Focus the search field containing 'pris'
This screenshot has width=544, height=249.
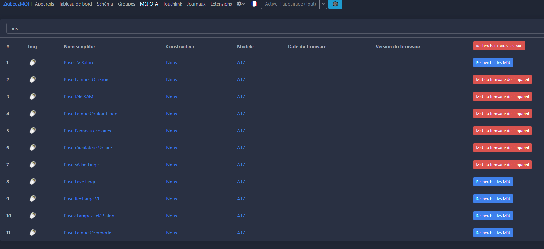tap(275, 28)
